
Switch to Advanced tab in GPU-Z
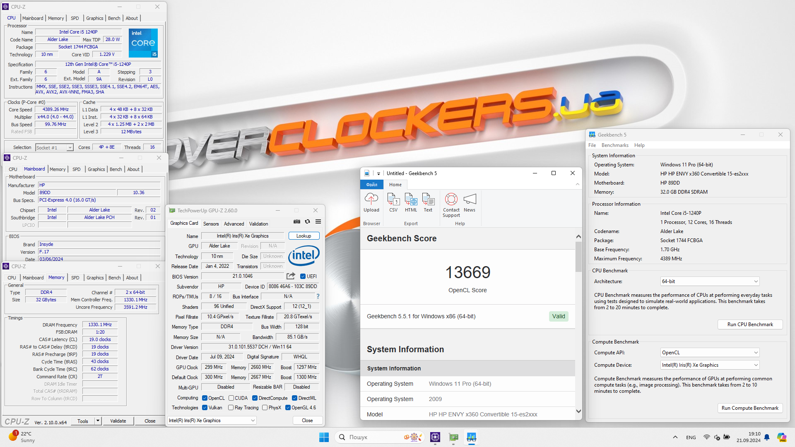[x=234, y=224]
